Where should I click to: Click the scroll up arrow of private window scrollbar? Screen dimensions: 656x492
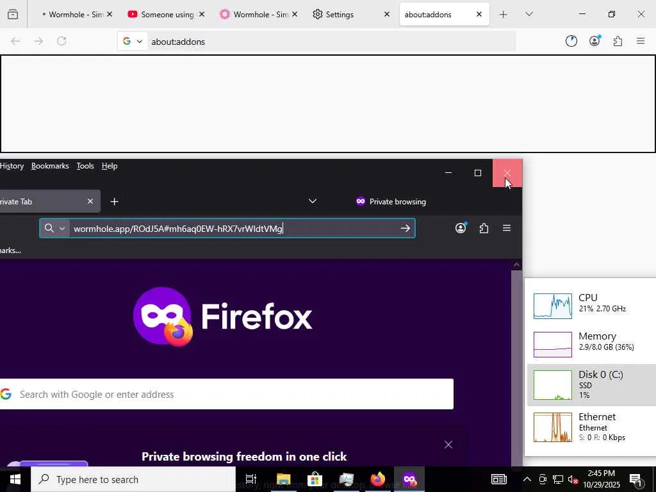tap(517, 265)
